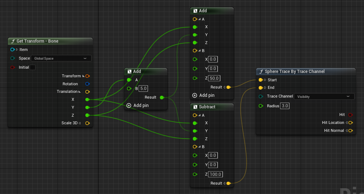Expand the Scale 3D output pin
Image resolution: width=364 pixels, height=194 pixels.
click(x=80, y=123)
